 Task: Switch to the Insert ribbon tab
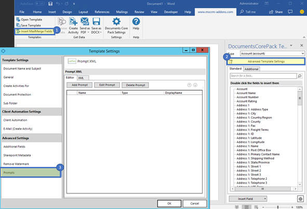[52, 12]
